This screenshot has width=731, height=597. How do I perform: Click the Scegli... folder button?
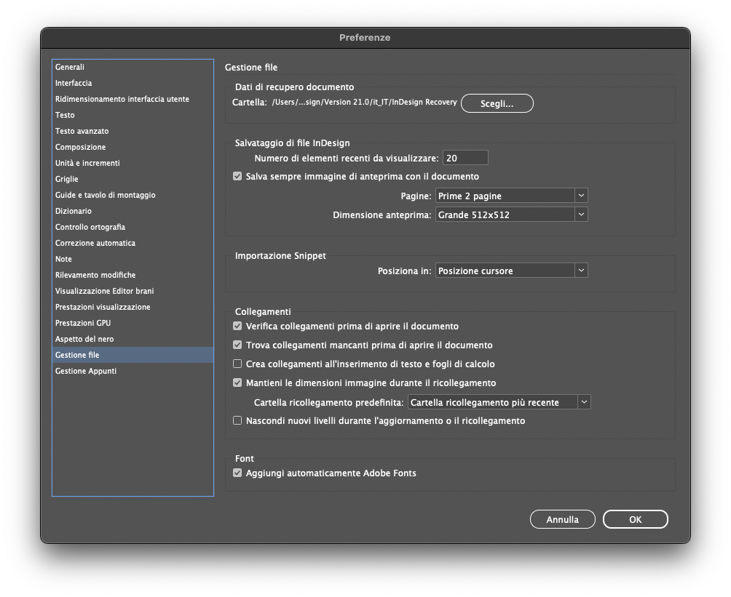coord(497,103)
